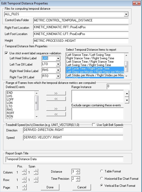This screenshot has height=192, width=142.
Task: Click the Report Graph Title text field
Action: coord(65,159)
